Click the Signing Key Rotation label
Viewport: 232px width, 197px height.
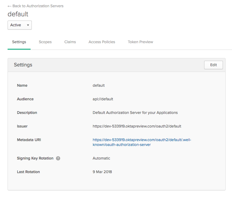[35, 158]
